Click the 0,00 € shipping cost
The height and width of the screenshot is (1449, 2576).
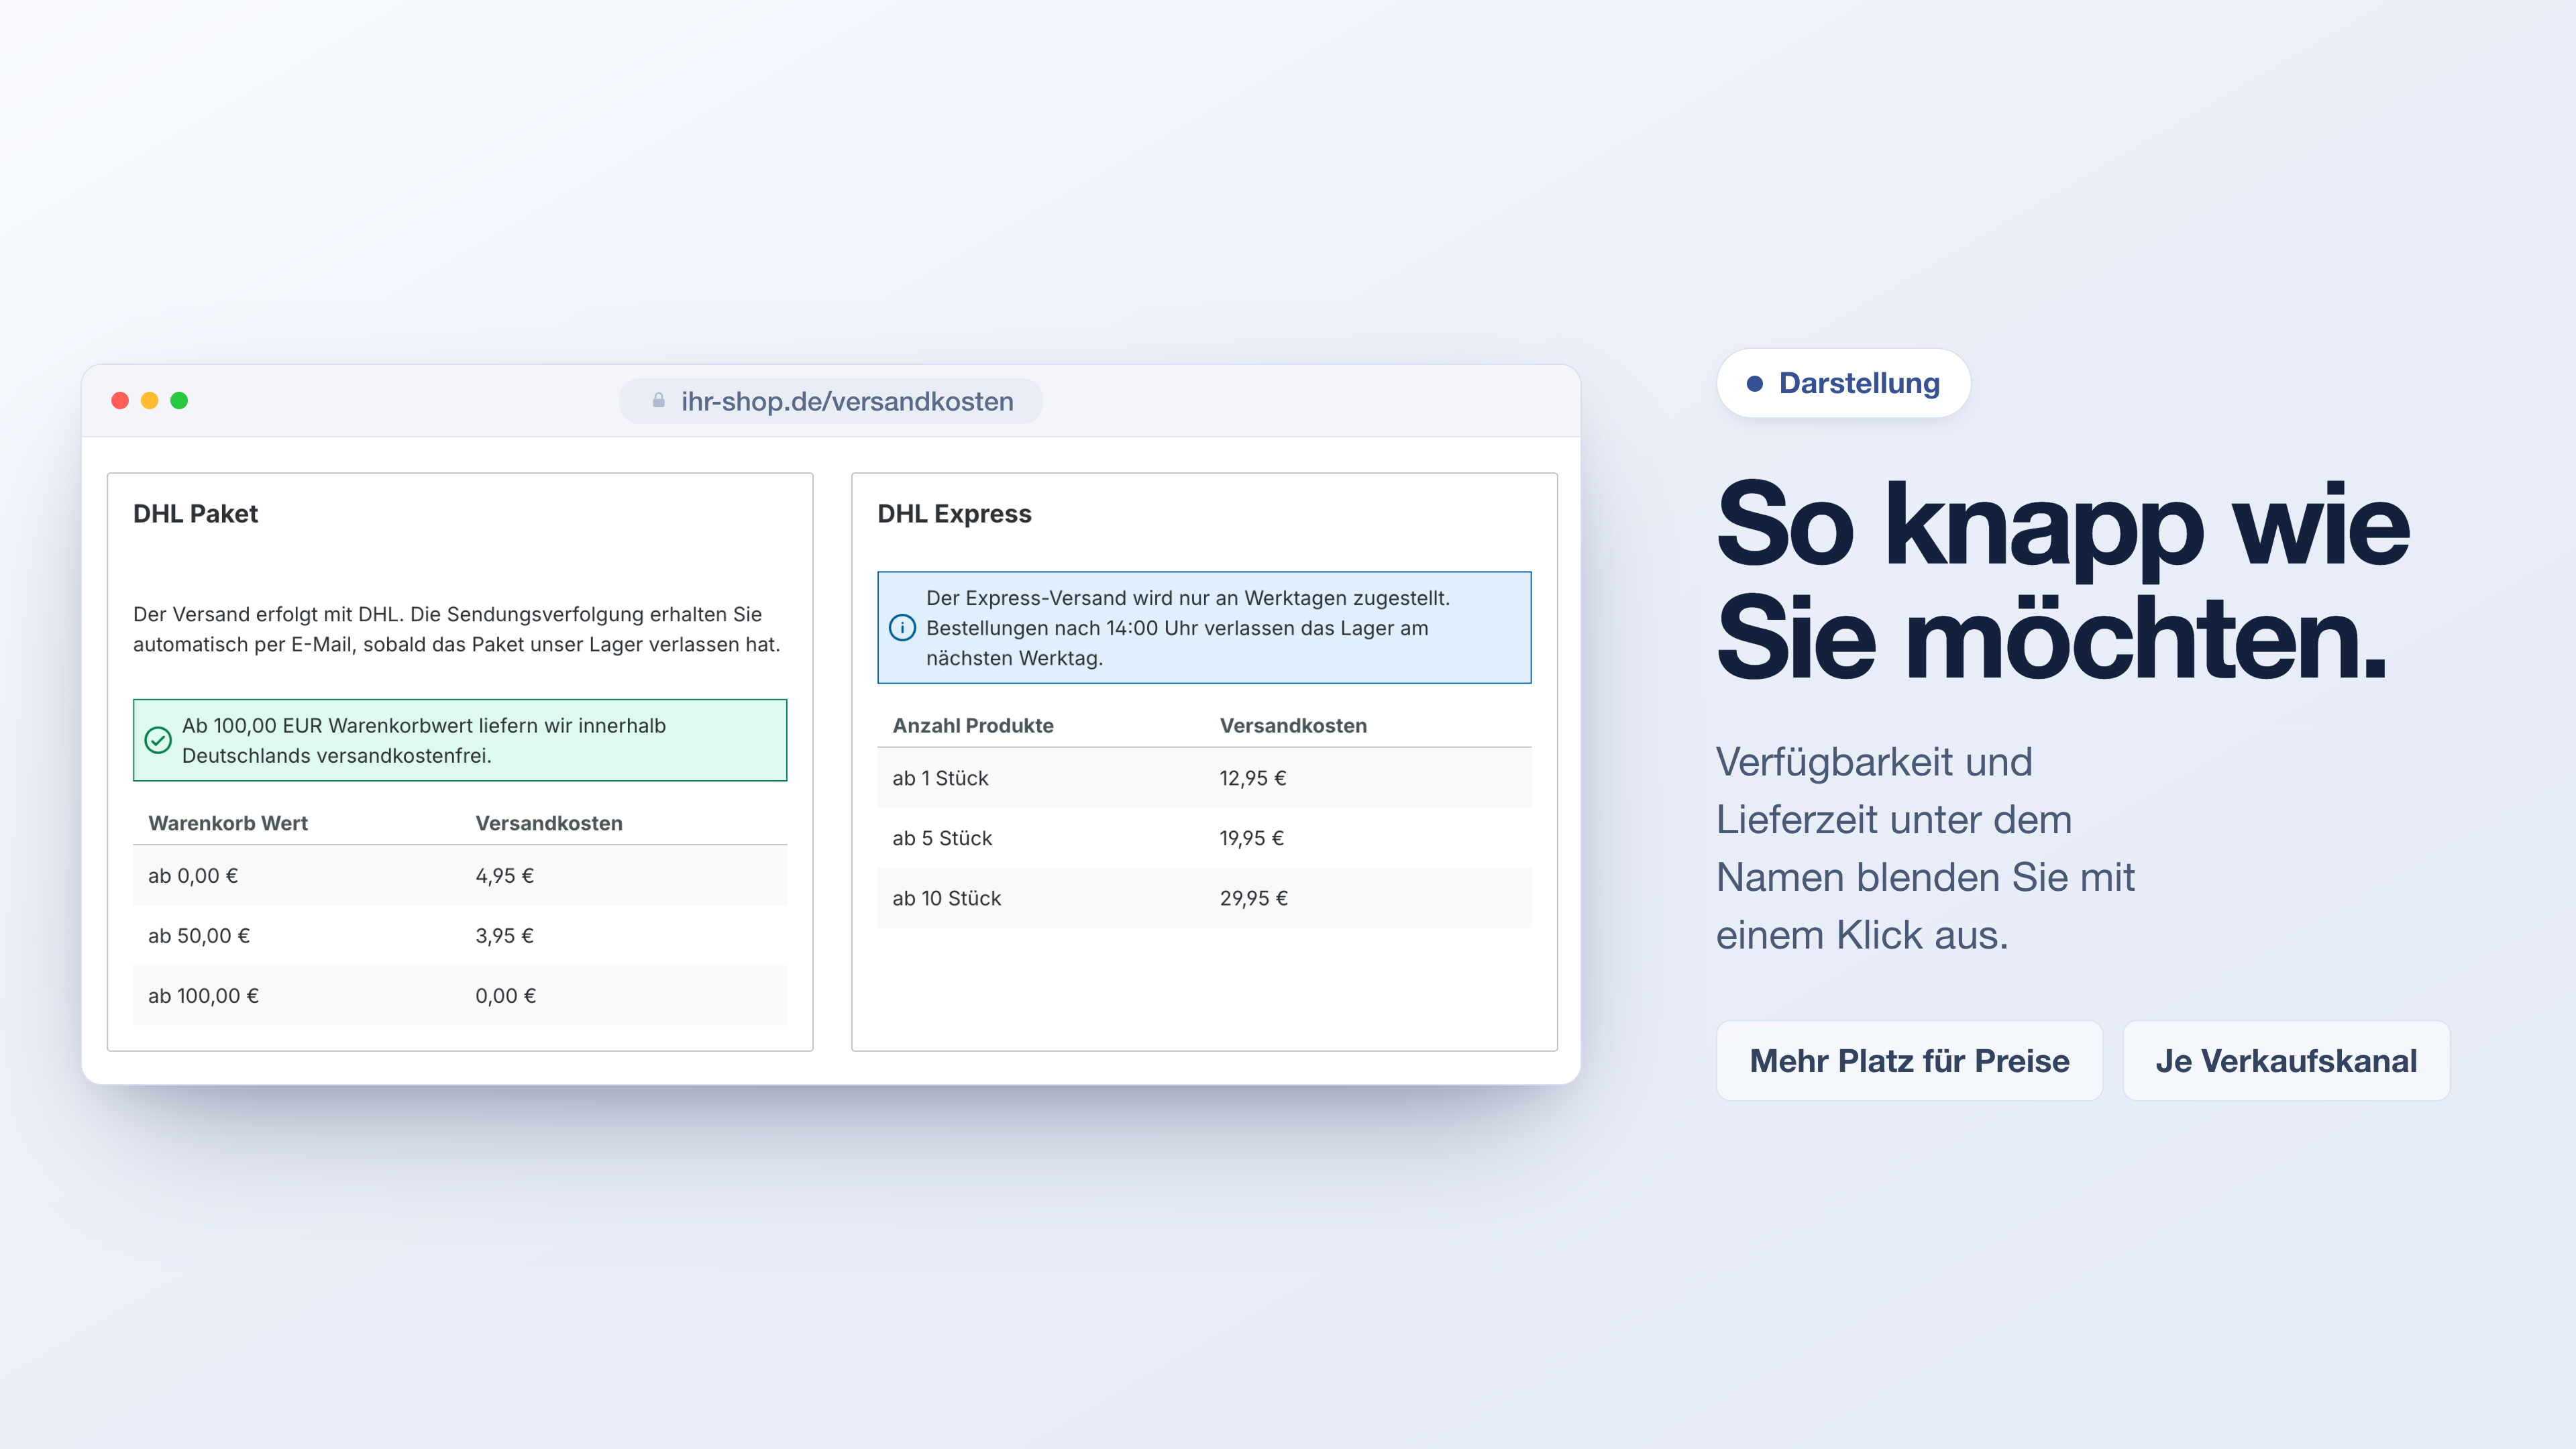(505, 996)
